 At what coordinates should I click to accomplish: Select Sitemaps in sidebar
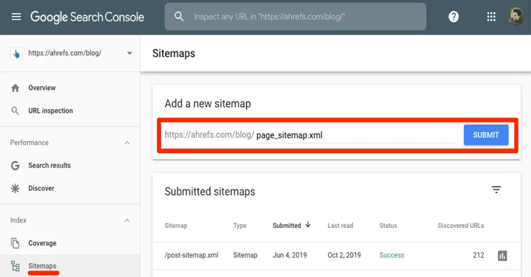(x=42, y=266)
